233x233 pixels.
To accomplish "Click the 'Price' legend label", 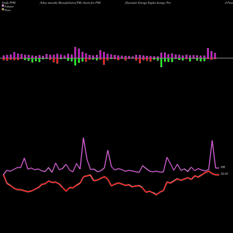I will [x=7, y=10].
